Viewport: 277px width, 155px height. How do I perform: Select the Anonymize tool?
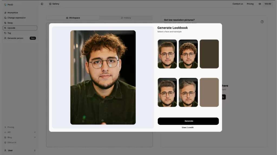(13, 12)
